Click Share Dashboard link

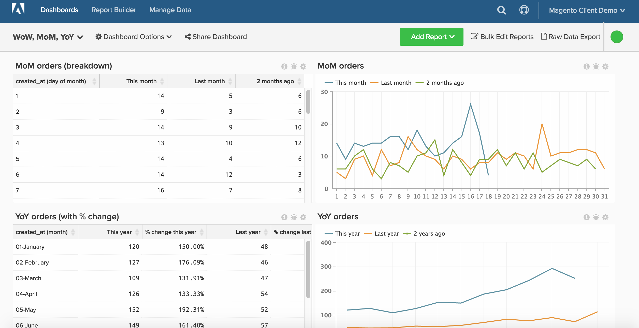coord(216,37)
